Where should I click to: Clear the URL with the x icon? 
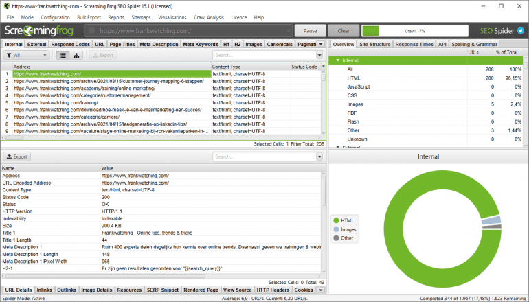pos(289,31)
